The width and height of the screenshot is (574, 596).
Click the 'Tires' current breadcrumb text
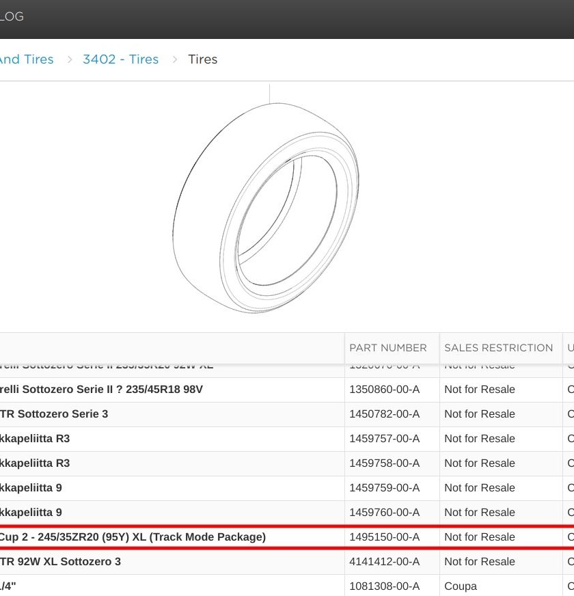[203, 59]
